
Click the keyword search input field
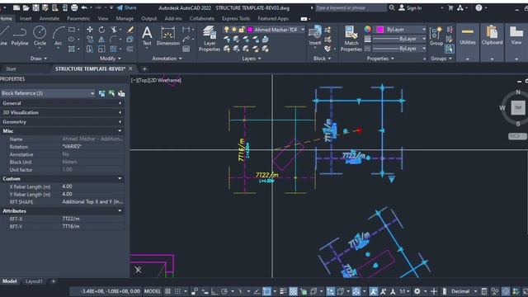pyautogui.click(x=351, y=7)
